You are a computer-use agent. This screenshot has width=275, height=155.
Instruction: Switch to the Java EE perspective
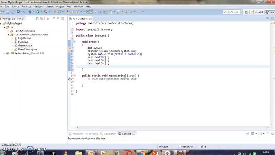click(257, 12)
